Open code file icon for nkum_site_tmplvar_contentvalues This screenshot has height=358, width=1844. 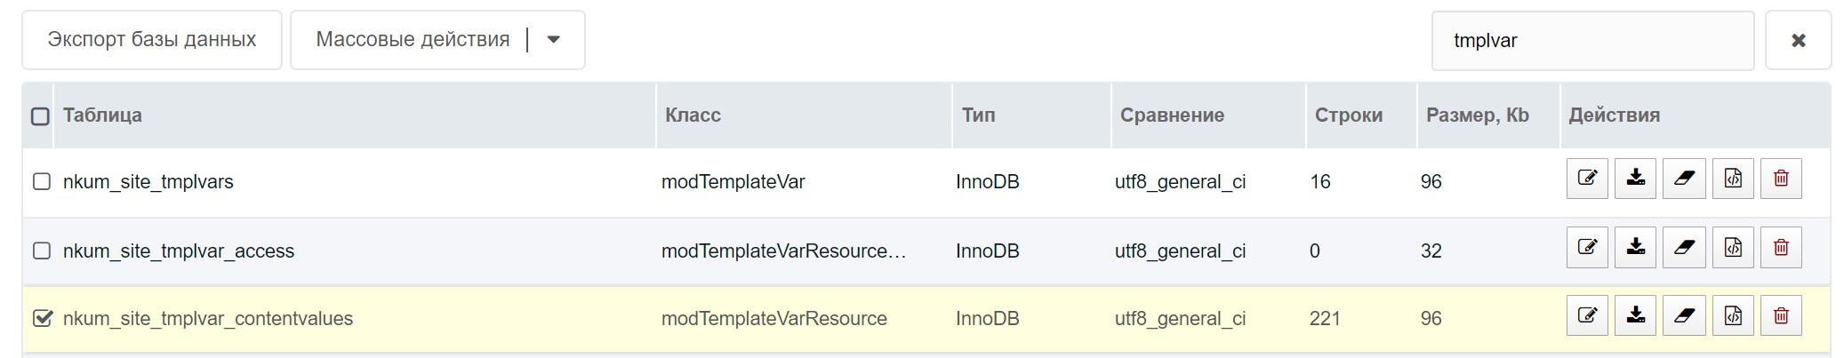pos(1733,315)
